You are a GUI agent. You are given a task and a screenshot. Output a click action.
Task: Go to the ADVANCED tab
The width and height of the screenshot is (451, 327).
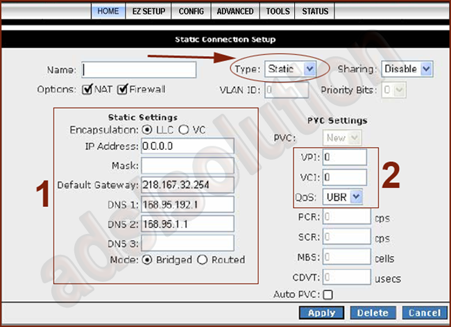click(x=235, y=12)
